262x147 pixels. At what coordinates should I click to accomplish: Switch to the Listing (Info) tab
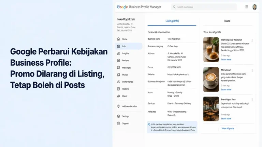click(172, 21)
